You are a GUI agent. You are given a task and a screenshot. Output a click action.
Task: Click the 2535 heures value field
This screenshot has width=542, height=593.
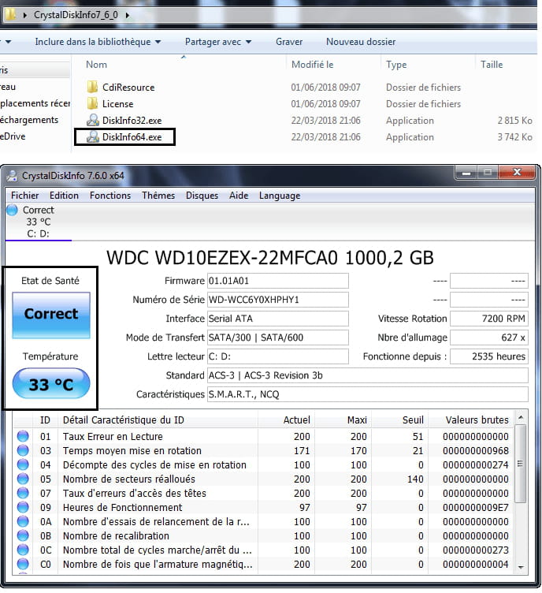click(489, 356)
